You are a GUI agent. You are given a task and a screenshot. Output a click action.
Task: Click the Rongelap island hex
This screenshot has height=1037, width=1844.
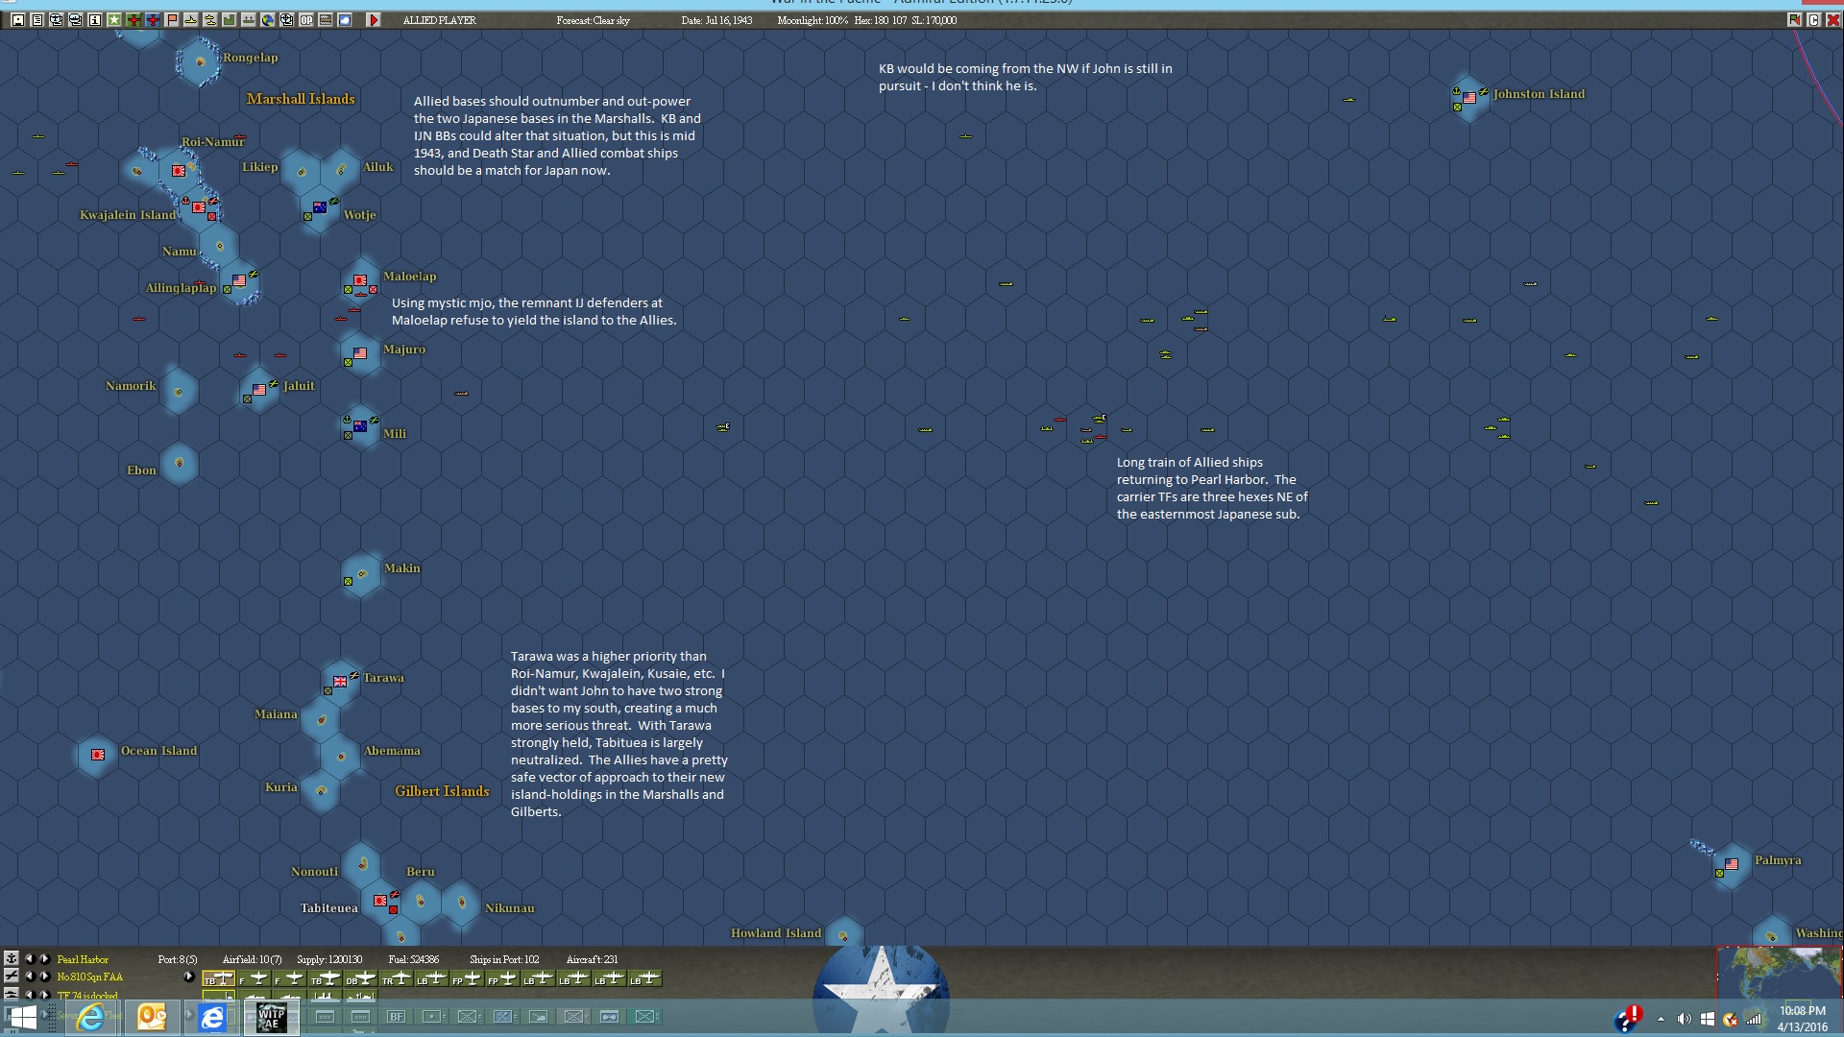pos(200,62)
